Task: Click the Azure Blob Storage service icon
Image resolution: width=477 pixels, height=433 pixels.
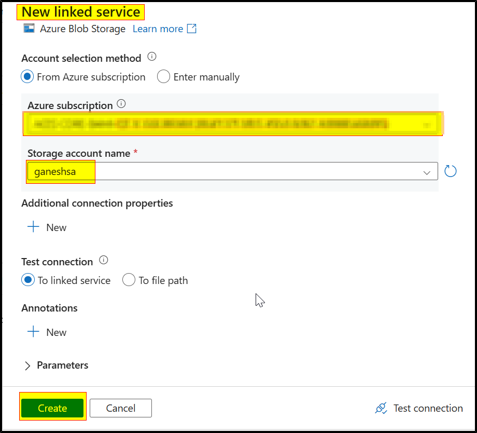Action: point(29,29)
